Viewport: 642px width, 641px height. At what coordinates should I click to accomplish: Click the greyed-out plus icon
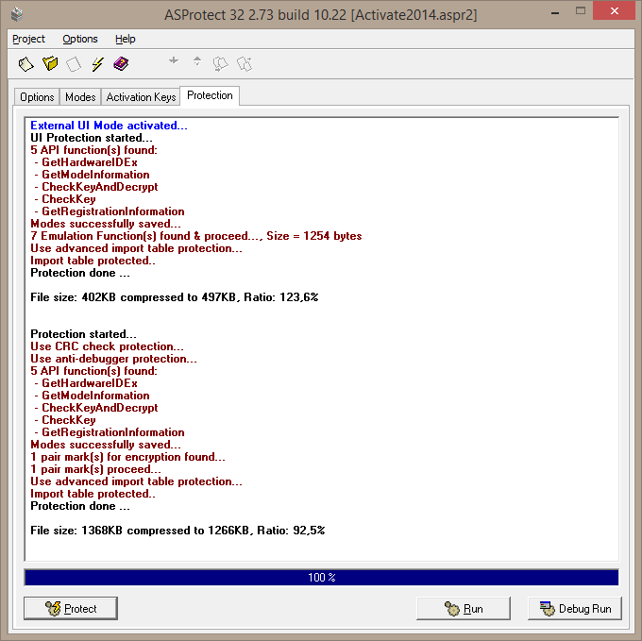[x=174, y=60]
